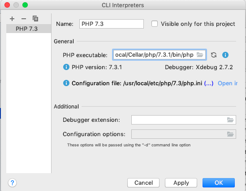Viewport: 246px width, 191px height.
Task: Remove the selected interpreter with minus icon
Action: point(24,19)
